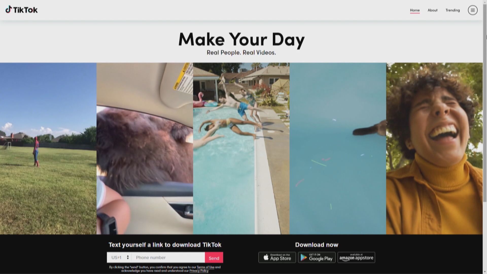Open the Trending nav tab
The width and height of the screenshot is (487, 274).
pos(453,10)
